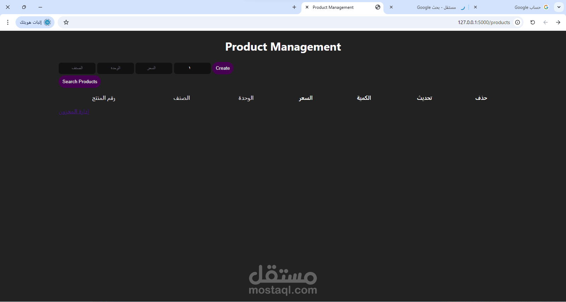Click the الكمية column header

click(x=364, y=98)
